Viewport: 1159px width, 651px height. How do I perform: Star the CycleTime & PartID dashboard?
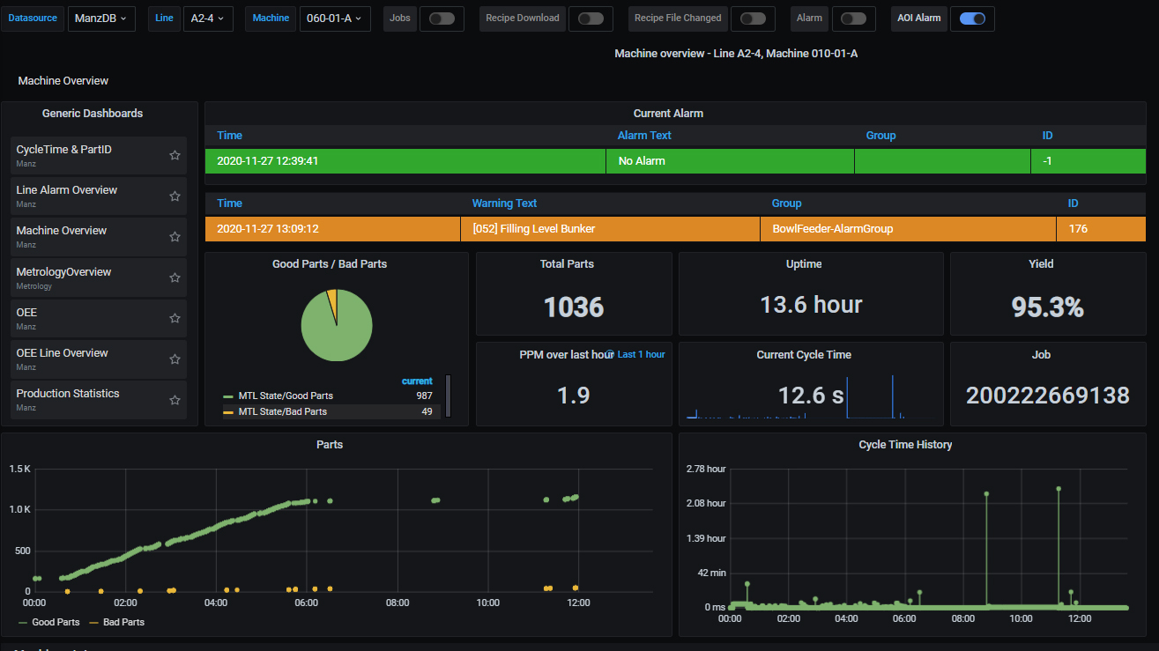click(x=175, y=155)
